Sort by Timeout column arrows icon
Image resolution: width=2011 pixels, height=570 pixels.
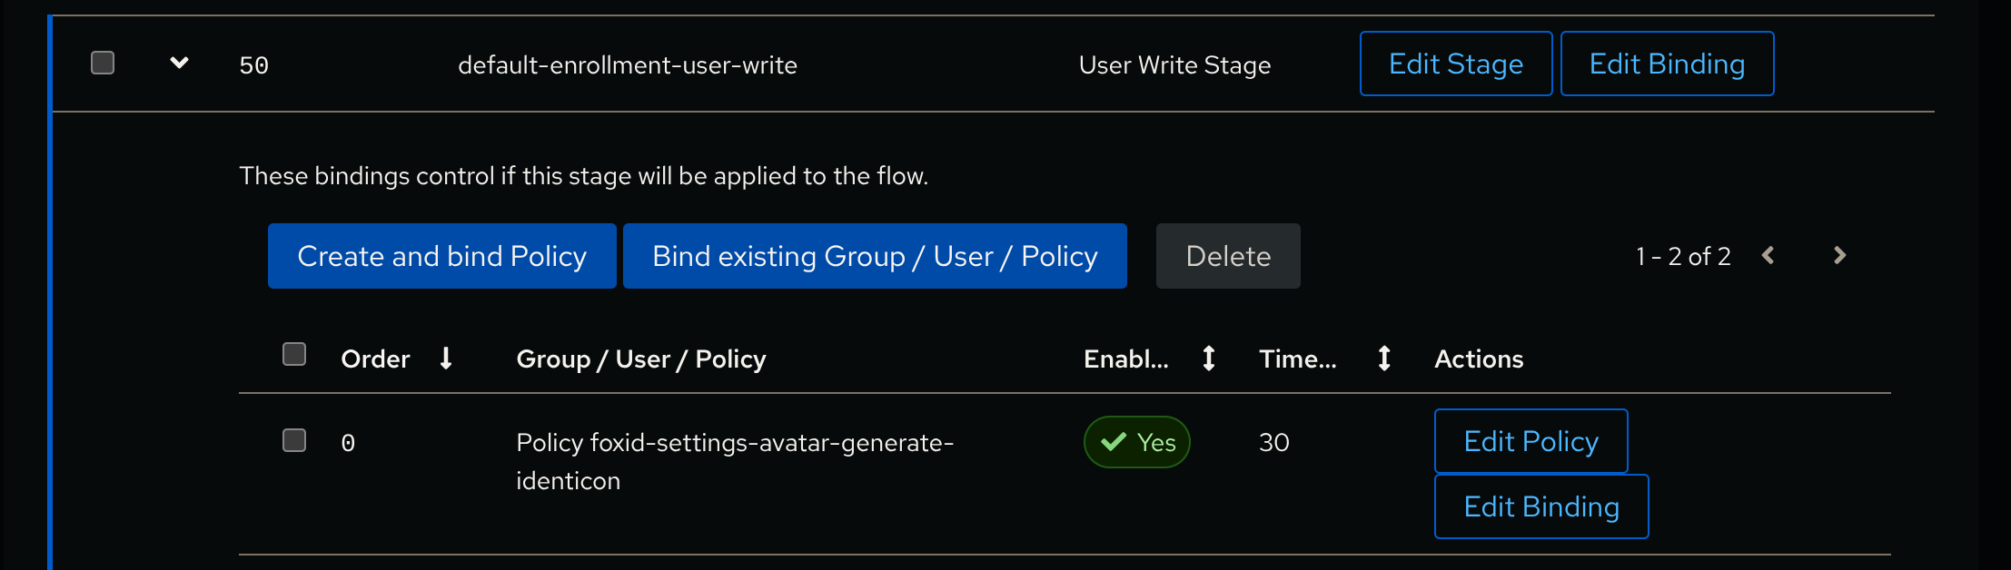1384,359
